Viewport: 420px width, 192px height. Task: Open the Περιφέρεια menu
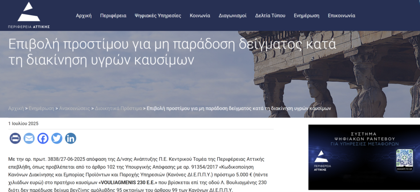pos(113,16)
